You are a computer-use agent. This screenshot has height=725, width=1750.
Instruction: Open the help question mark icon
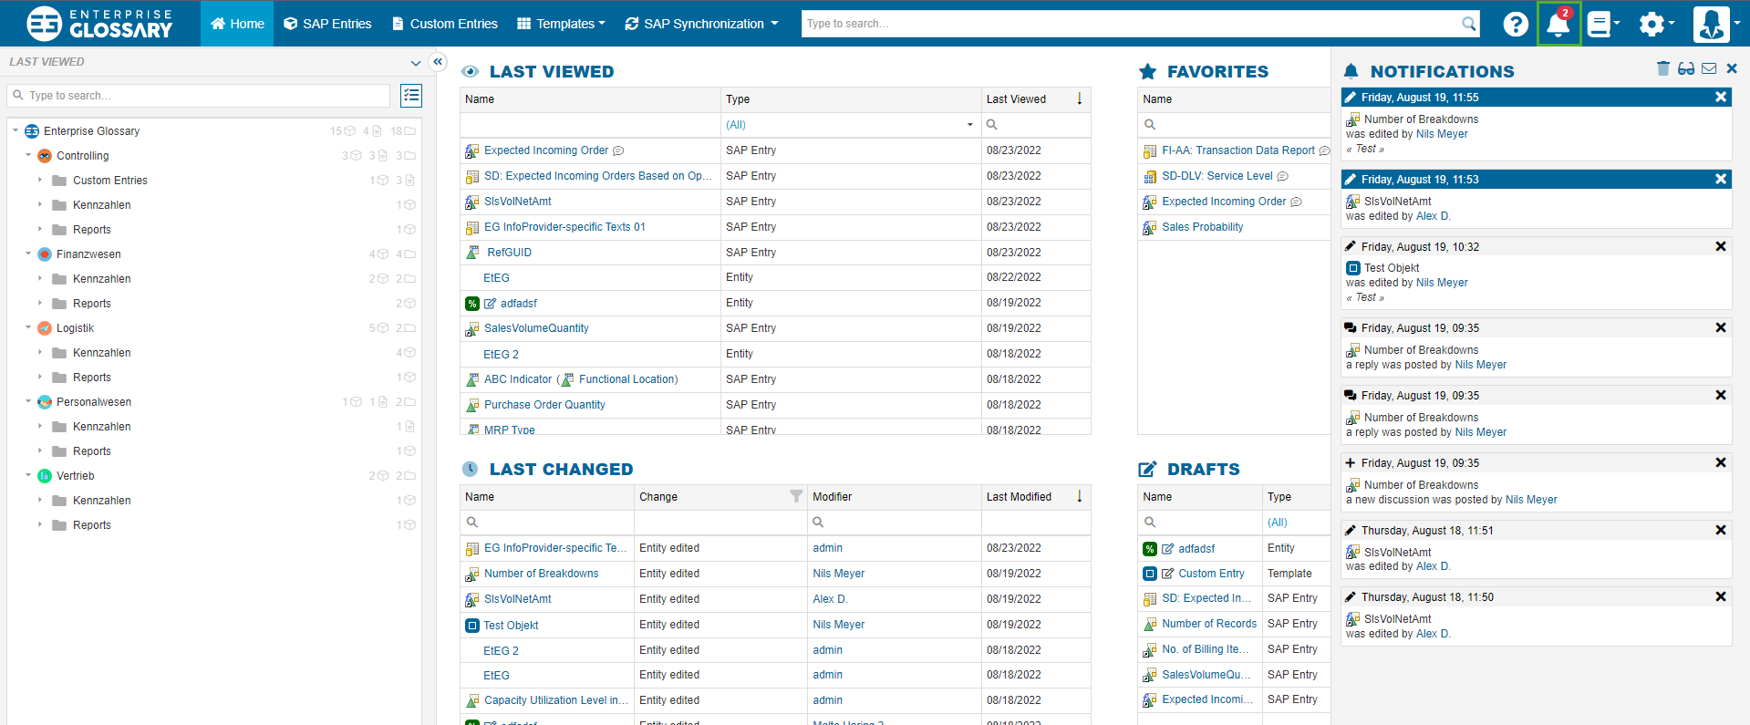click(x=1516, y=24)
